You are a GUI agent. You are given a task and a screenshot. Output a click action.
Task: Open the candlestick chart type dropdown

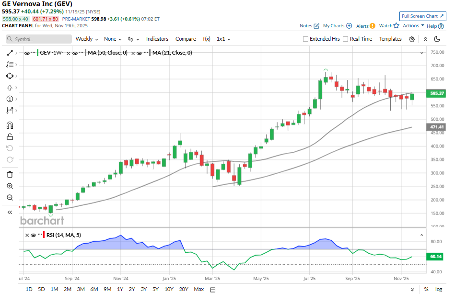point(133,39)
